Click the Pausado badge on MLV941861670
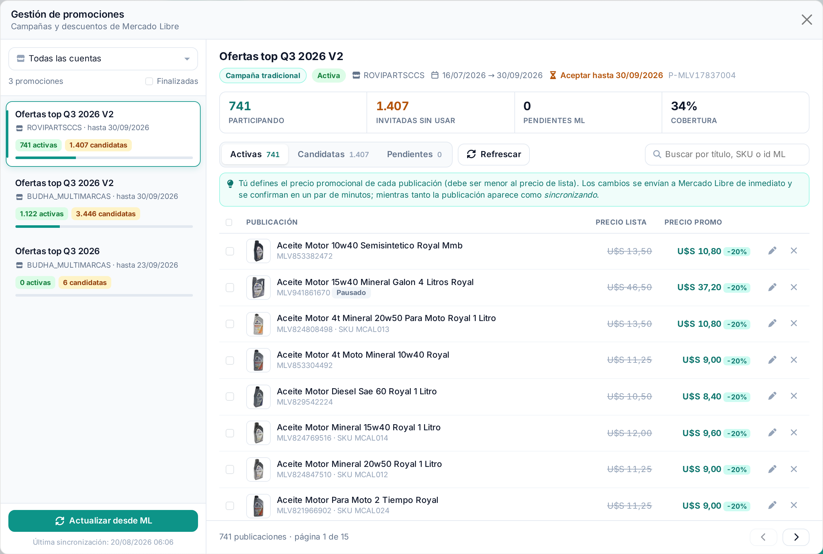The width and height of the screenshot is (823, 554). [x=351, y=292]
